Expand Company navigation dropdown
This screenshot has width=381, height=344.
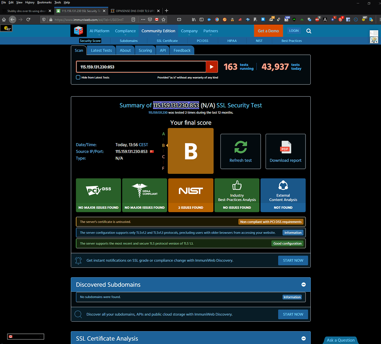pyautogui.click(x=189, y=31)
